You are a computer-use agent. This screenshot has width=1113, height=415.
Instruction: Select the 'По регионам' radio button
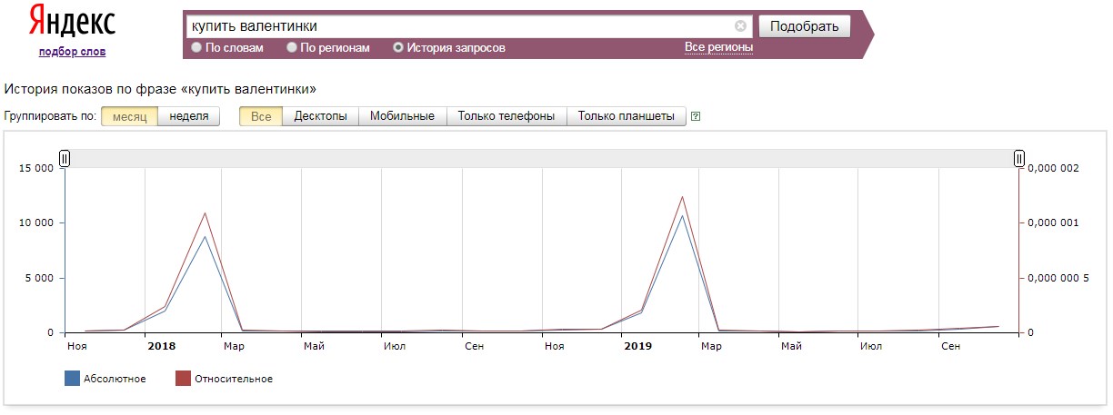pyautogui.click(x=292, y=47)
